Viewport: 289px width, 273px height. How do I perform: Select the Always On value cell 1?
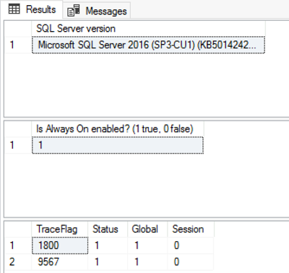118,145
